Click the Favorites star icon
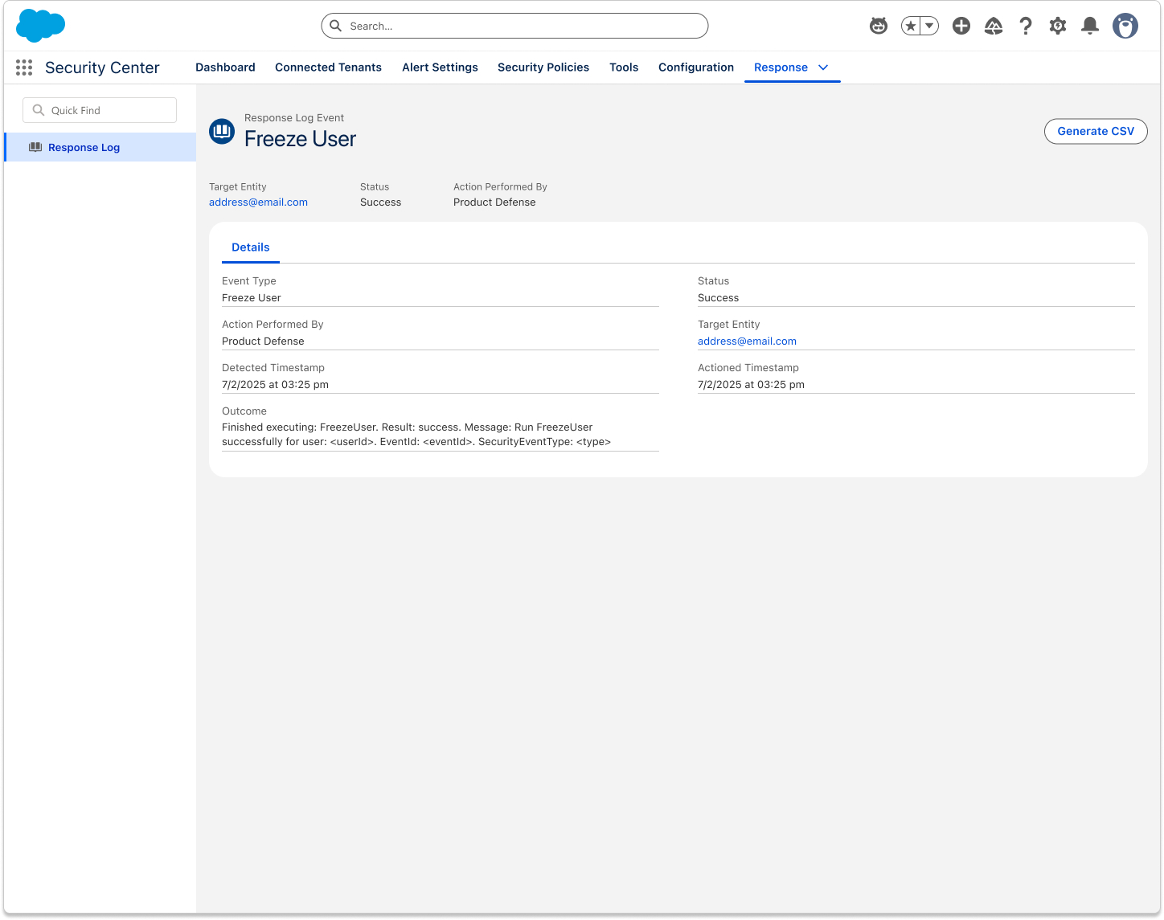 coord(911,26)
